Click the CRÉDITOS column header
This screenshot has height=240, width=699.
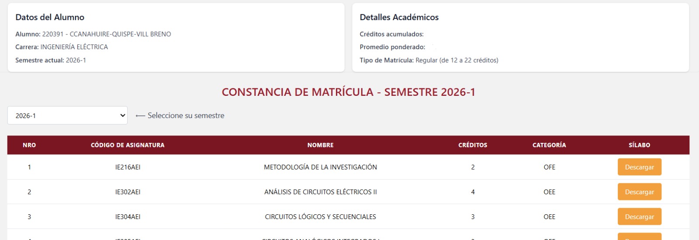point(473,145)
